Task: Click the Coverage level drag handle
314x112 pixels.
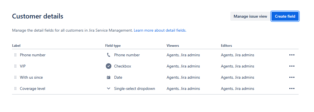Action: pos(15,88)
